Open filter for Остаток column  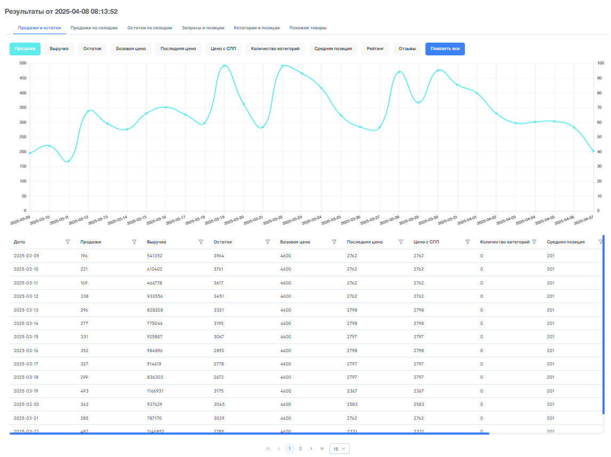(268, 242)
